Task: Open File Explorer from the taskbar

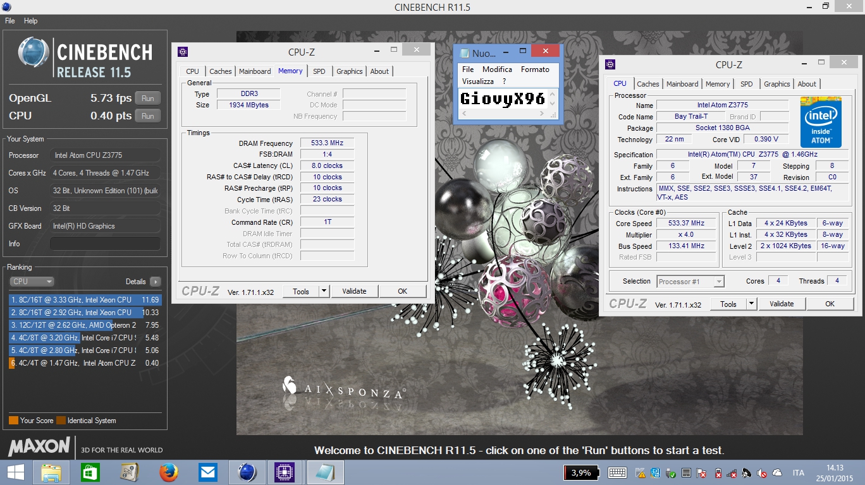Action: click(x=51, y=472)
